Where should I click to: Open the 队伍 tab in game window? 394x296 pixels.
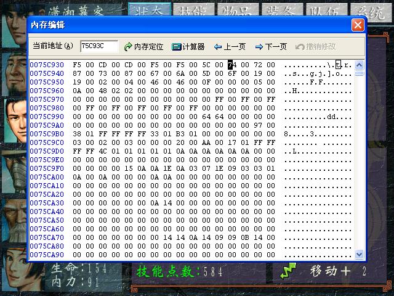pyautogui.click(x=327, y=10)
